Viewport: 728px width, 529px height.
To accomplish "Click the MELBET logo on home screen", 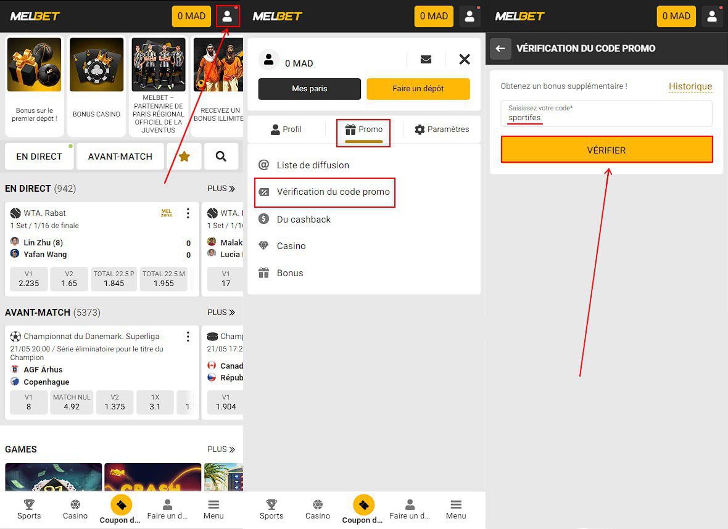I will [x=35, y=16].
